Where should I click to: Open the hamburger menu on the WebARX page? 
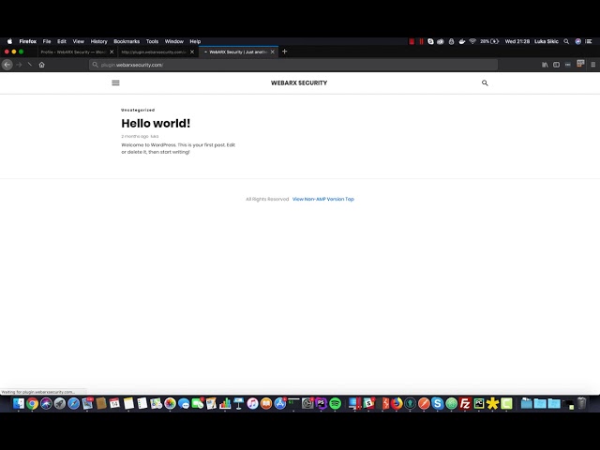pos(115,82)
